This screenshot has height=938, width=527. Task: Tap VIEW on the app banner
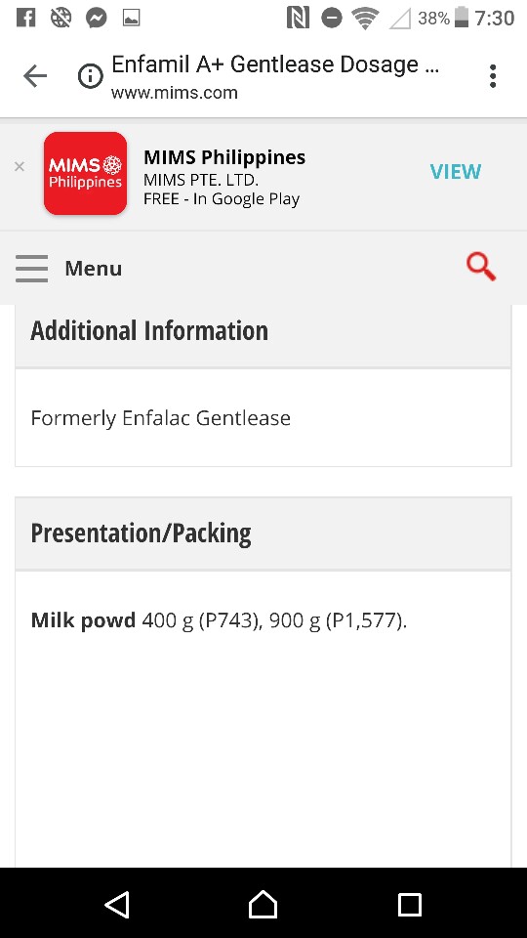point(456,172)
